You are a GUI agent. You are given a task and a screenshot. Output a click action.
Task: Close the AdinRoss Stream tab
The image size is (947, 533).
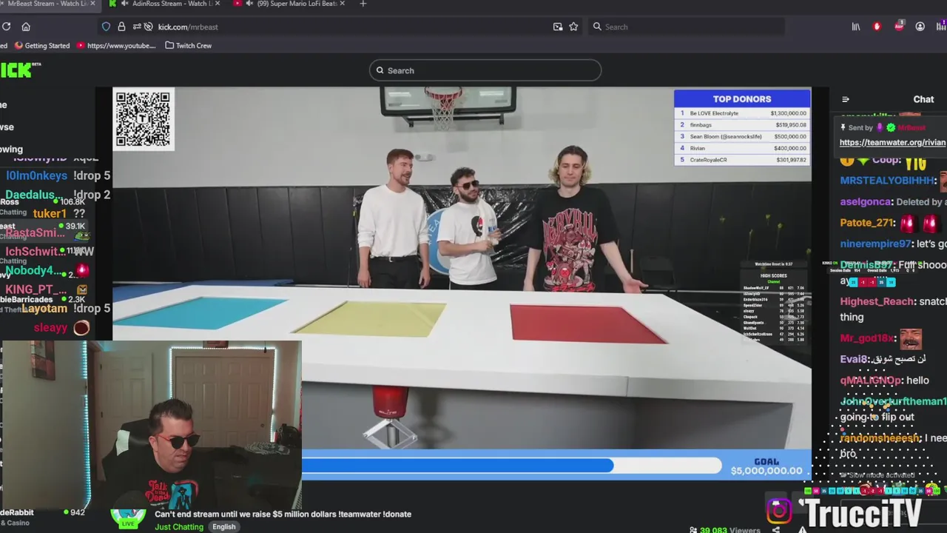216,4
